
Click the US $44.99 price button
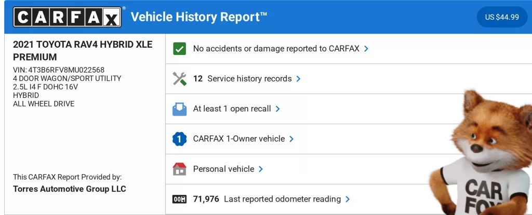501,17
